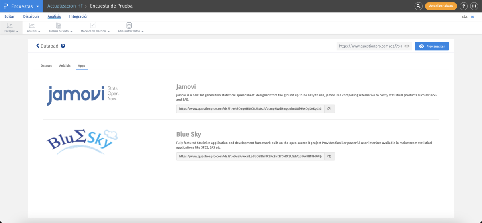The width and height of the screenshot is (482, 223).
Task: Click the Actualizacion HF breadcrumb link
Action: tap(65, 6)
